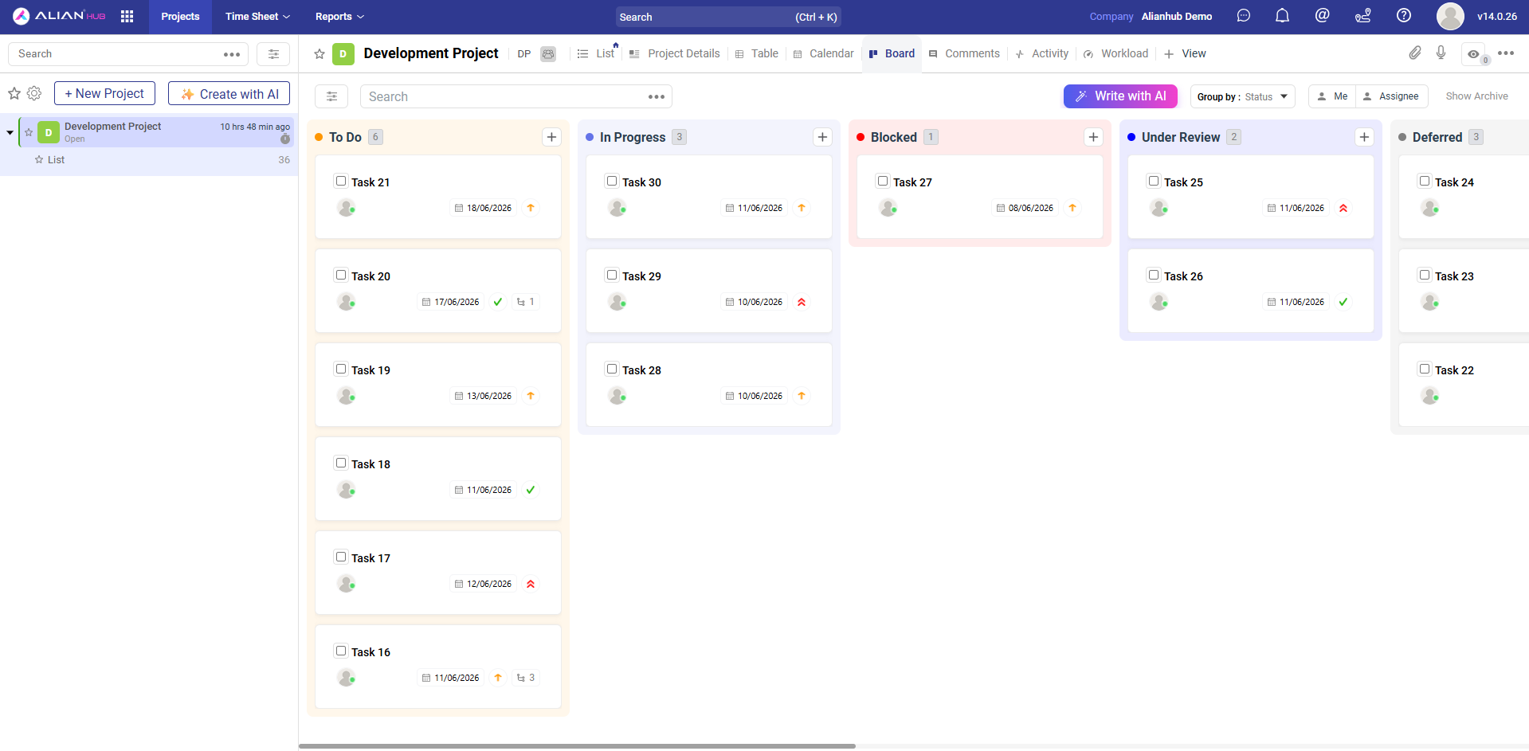Click the assignee avatar on Task 27

pos(888,208)
